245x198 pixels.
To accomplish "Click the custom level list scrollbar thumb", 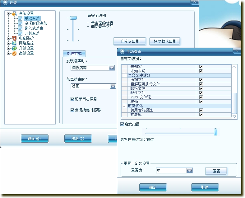I will pyautogui.click(x=234, y=103).
